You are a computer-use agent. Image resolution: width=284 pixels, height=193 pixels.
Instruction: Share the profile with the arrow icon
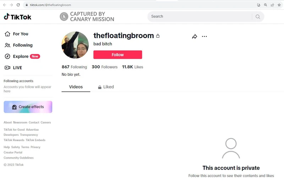pos(195,37)
